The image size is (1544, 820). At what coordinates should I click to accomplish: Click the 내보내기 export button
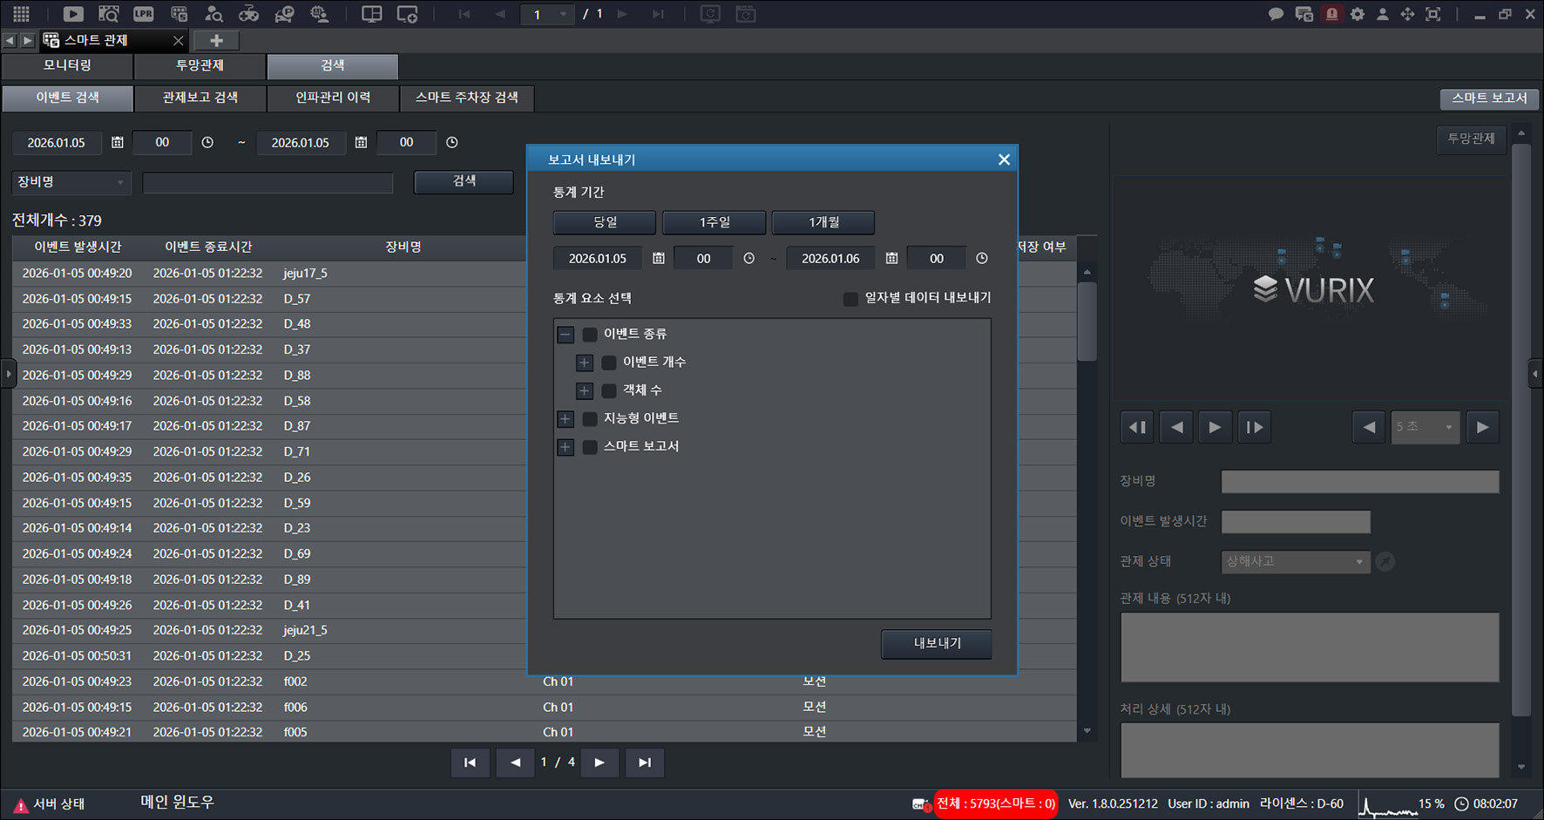(937, 644)
